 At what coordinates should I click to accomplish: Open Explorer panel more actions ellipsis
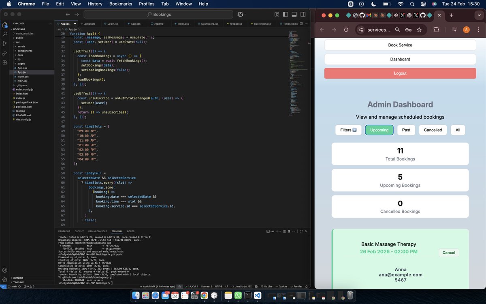[51, 24]
